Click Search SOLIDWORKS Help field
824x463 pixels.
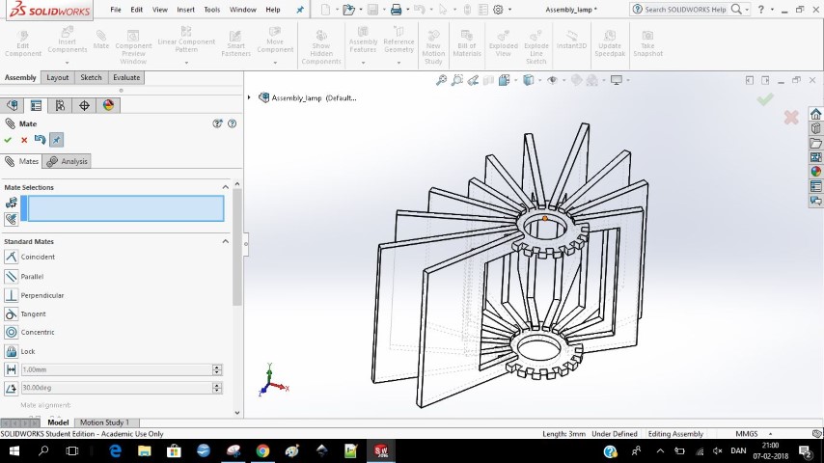click(x=685, y=10)
